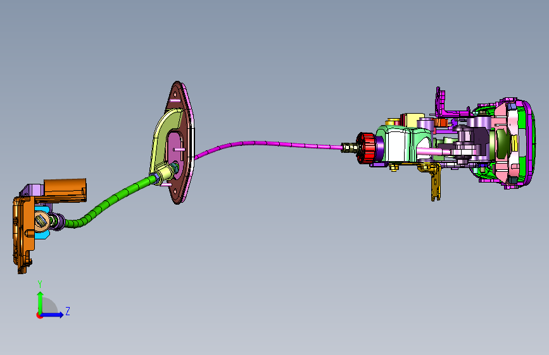
Task: Click the blue Z axis arrow
Action: 53,315
